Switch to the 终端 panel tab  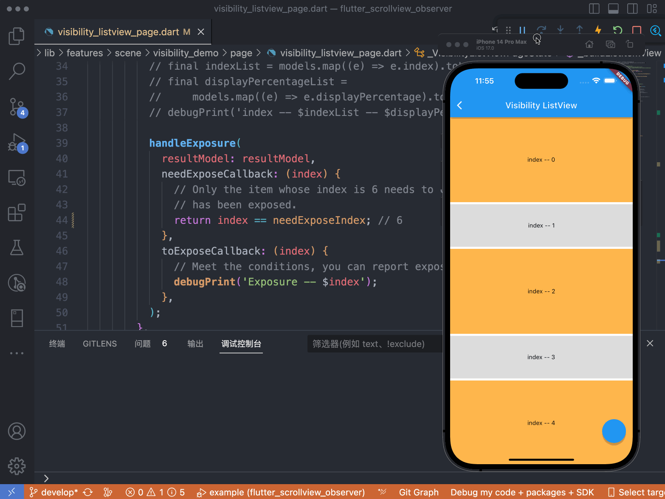[57, 344]
